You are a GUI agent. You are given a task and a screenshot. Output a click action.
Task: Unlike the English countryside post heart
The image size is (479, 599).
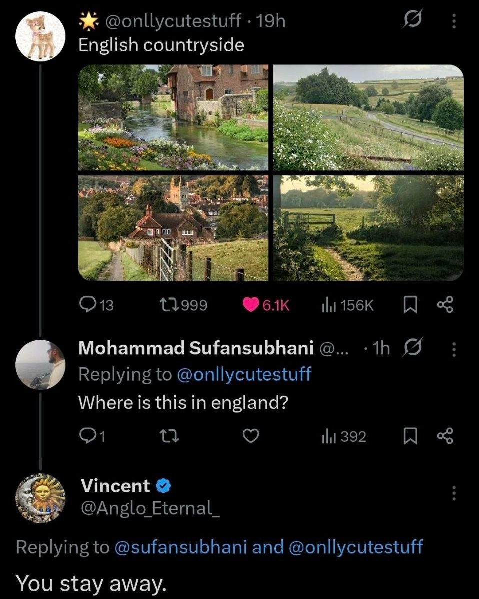250,305
